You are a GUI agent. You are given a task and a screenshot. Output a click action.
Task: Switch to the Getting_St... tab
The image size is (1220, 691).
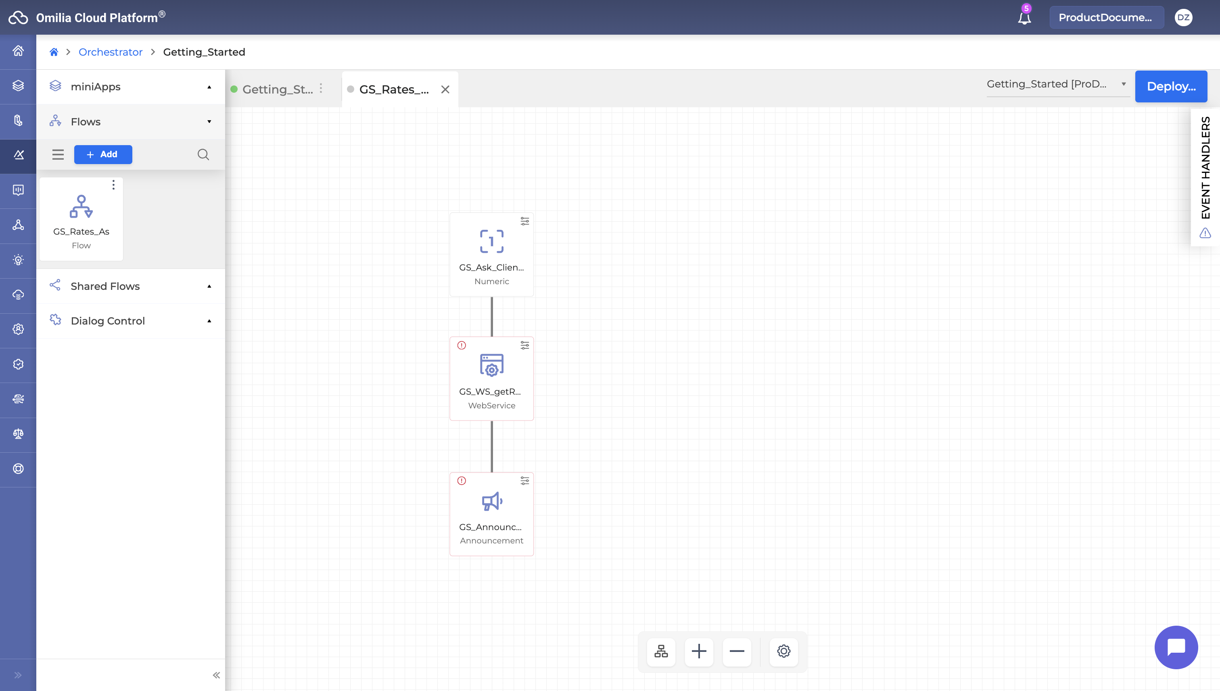[277, 89]
